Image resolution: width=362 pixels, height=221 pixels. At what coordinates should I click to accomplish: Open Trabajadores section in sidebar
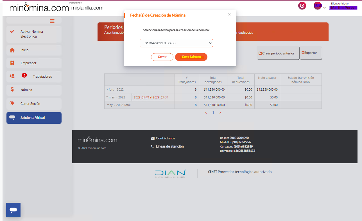34,76
